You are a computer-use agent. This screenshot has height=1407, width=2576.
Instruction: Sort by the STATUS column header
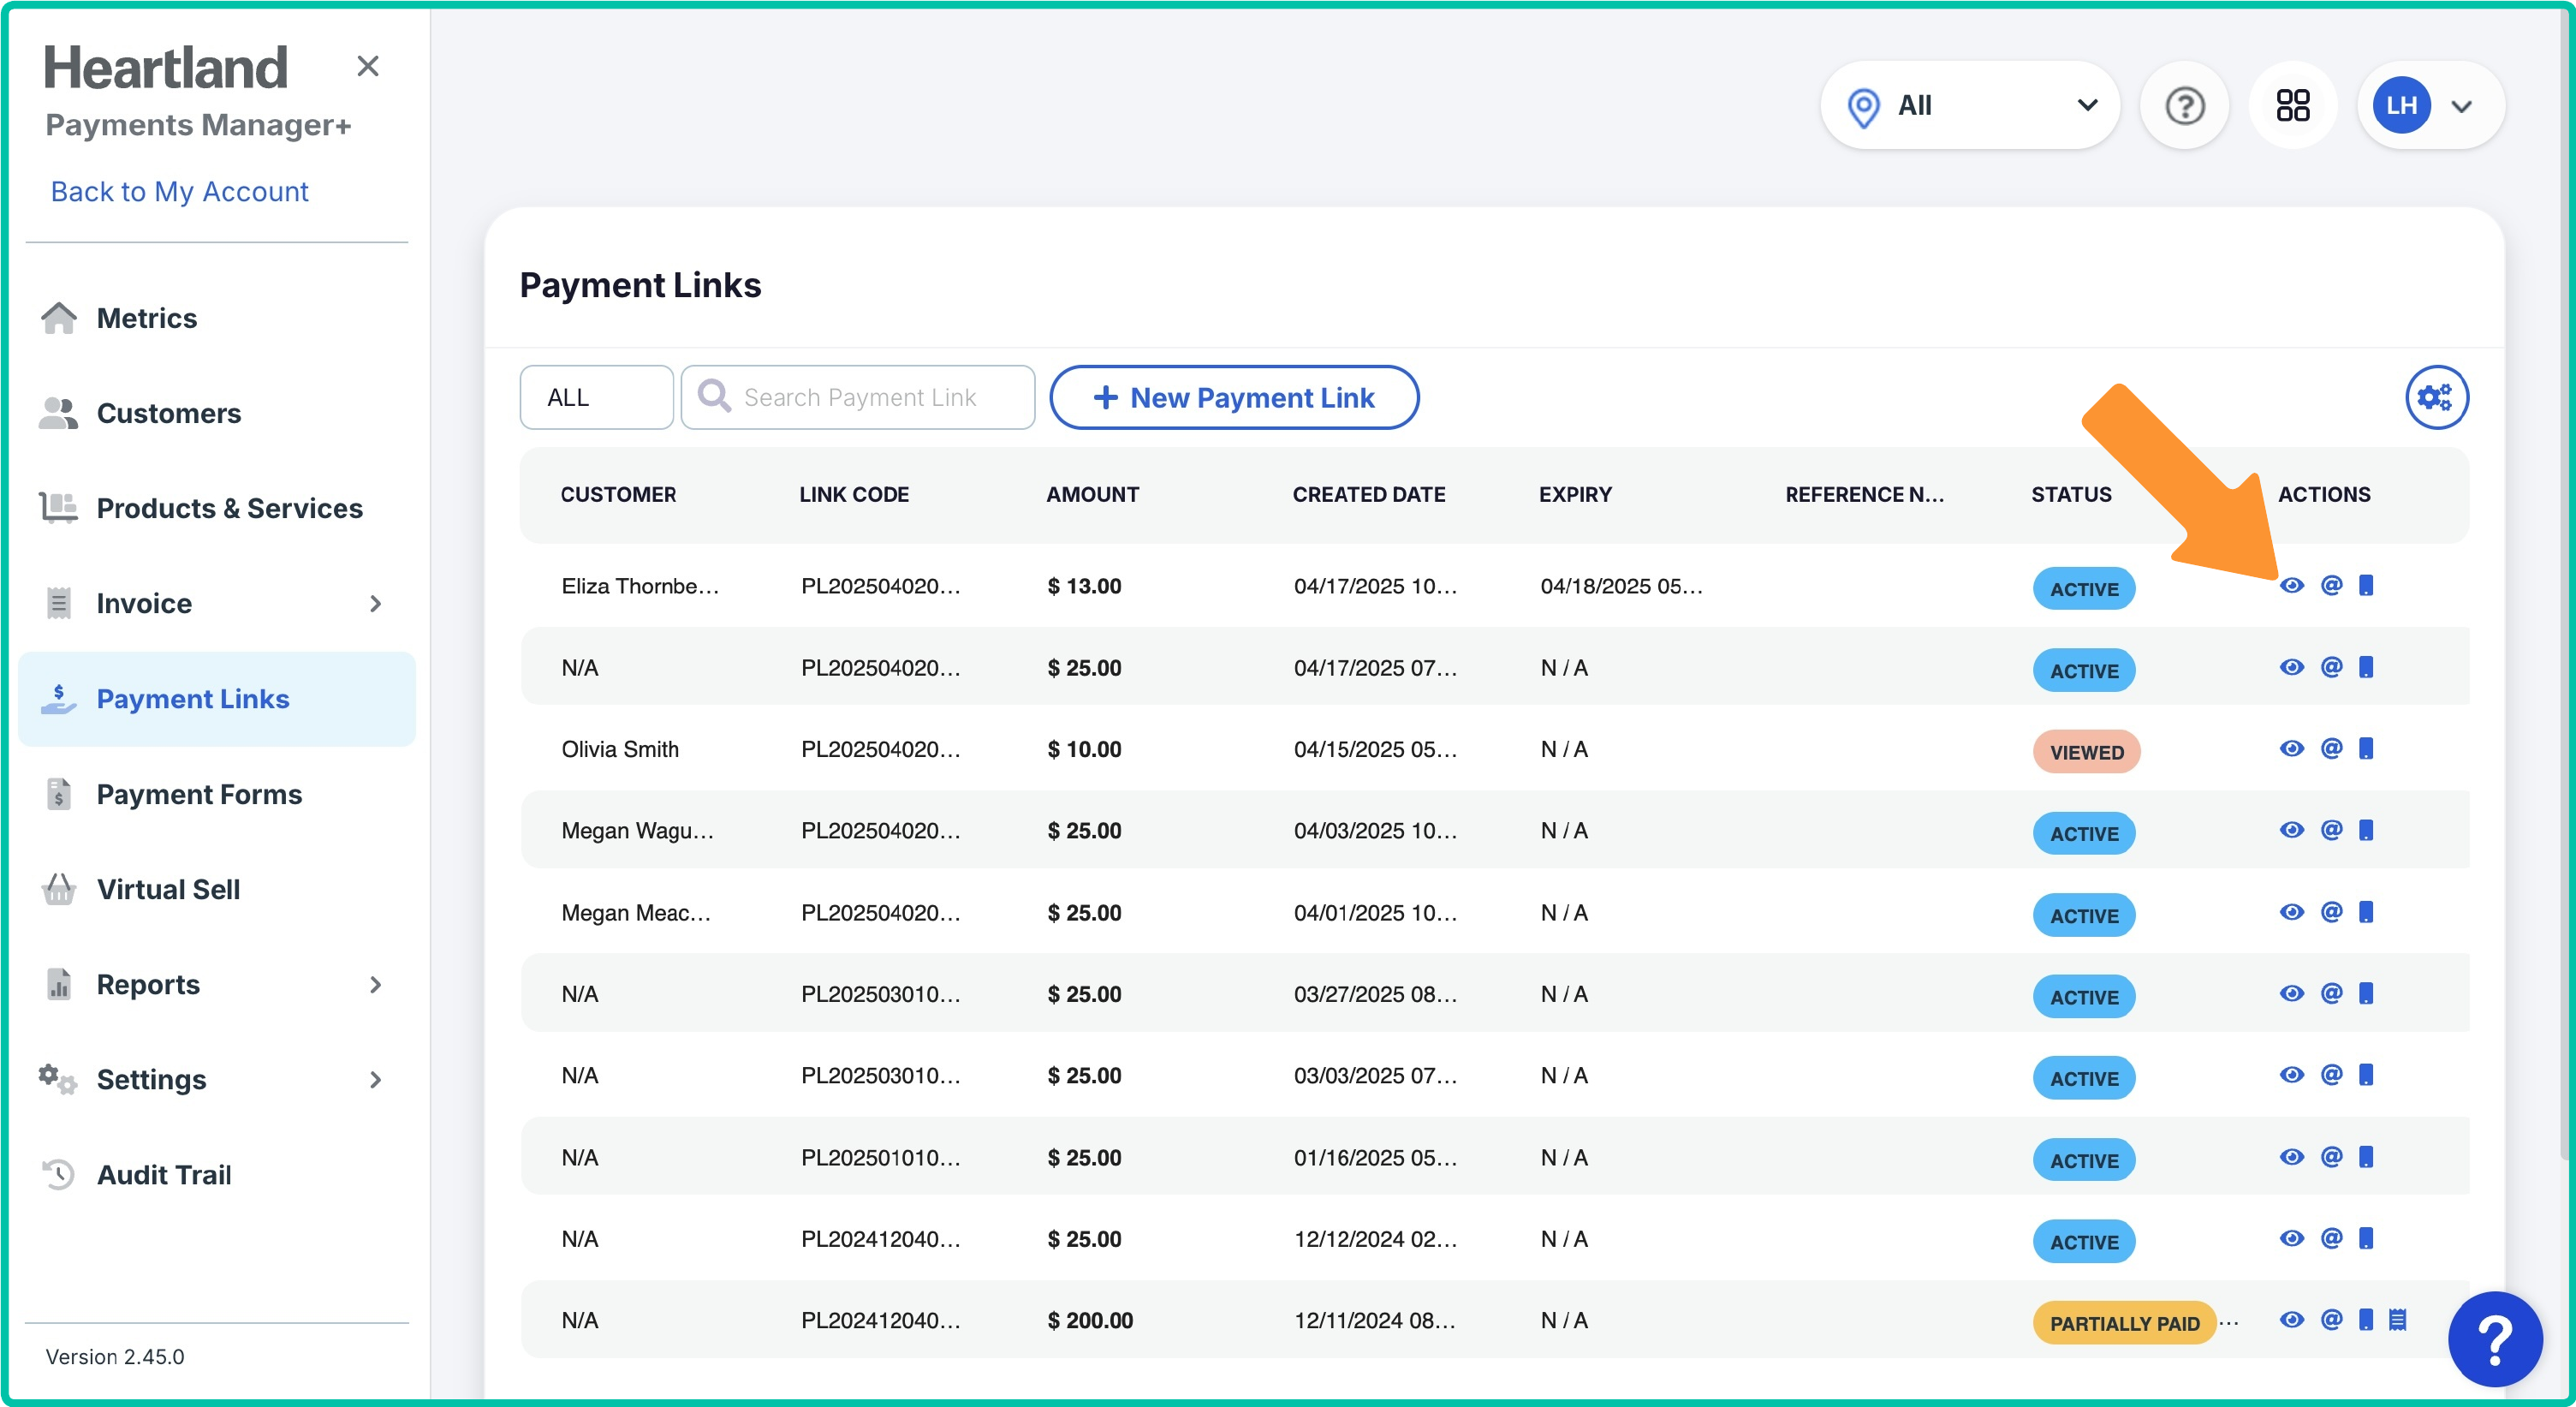(x=2071, y=494)
